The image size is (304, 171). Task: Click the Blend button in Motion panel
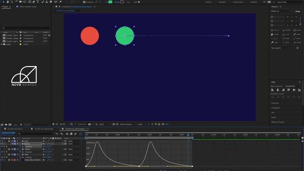click(286, 30)
